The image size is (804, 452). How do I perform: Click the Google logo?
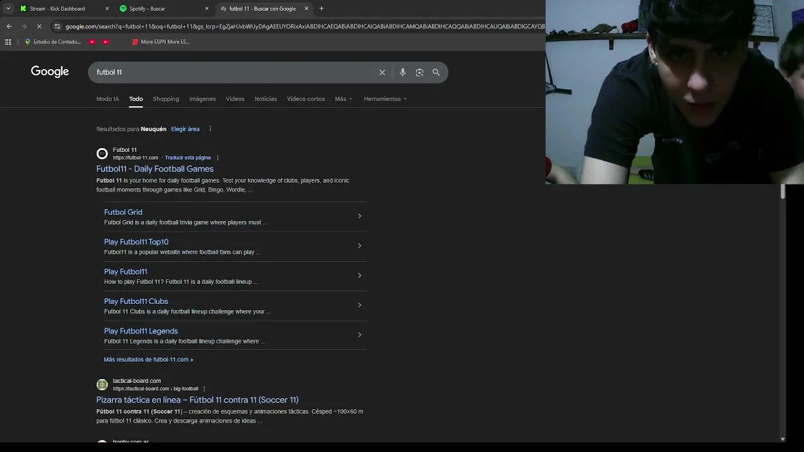(x=50, y=72)
